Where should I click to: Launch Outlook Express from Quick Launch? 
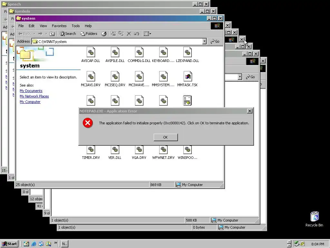(41, 244)
